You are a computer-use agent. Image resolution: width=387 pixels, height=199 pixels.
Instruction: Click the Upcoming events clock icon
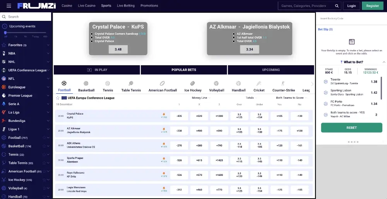4,26
